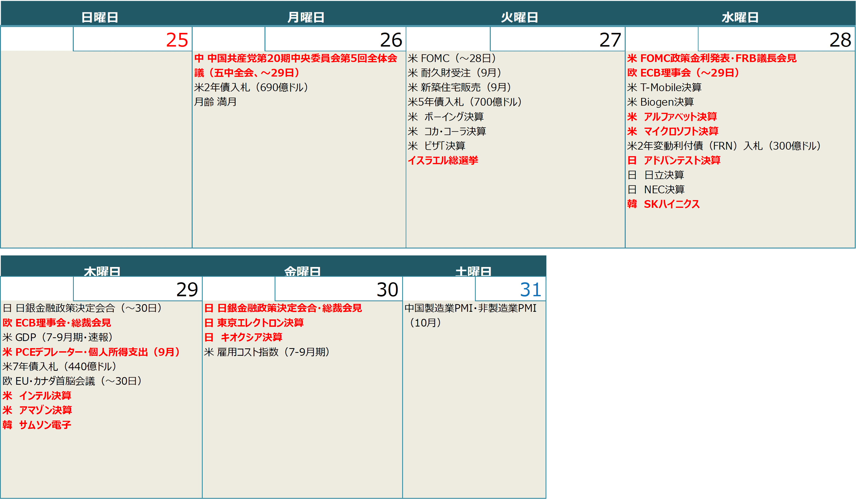856x499 pixels.
Task: Select the 米7年債入札（440億ドル） entry
Action: [60, 367]
